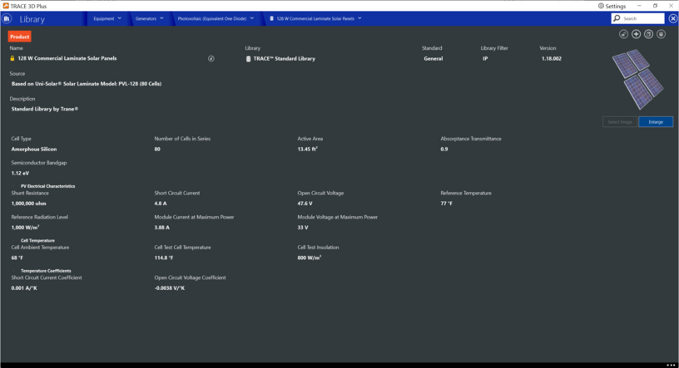Click the Select Image button
The image size is (679, 368).
coord(620,122)
